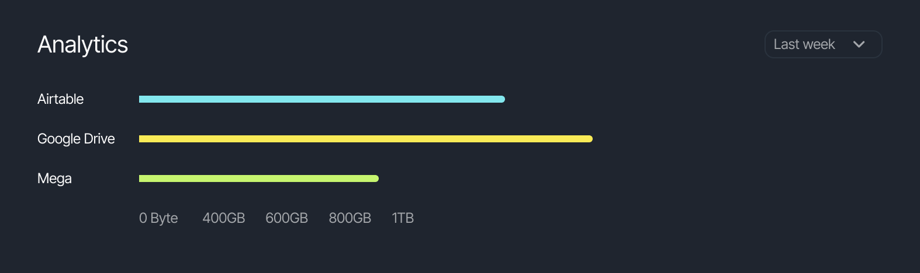Click the 400GB axis label
Image resolution: width=920 pixels, height=273 pixels.
223,218
